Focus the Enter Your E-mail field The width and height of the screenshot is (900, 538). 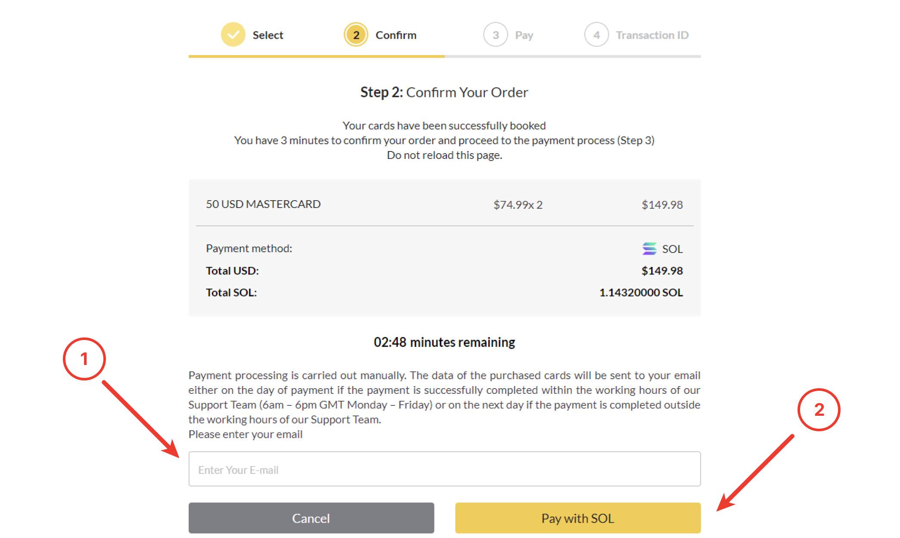point(444,469)
